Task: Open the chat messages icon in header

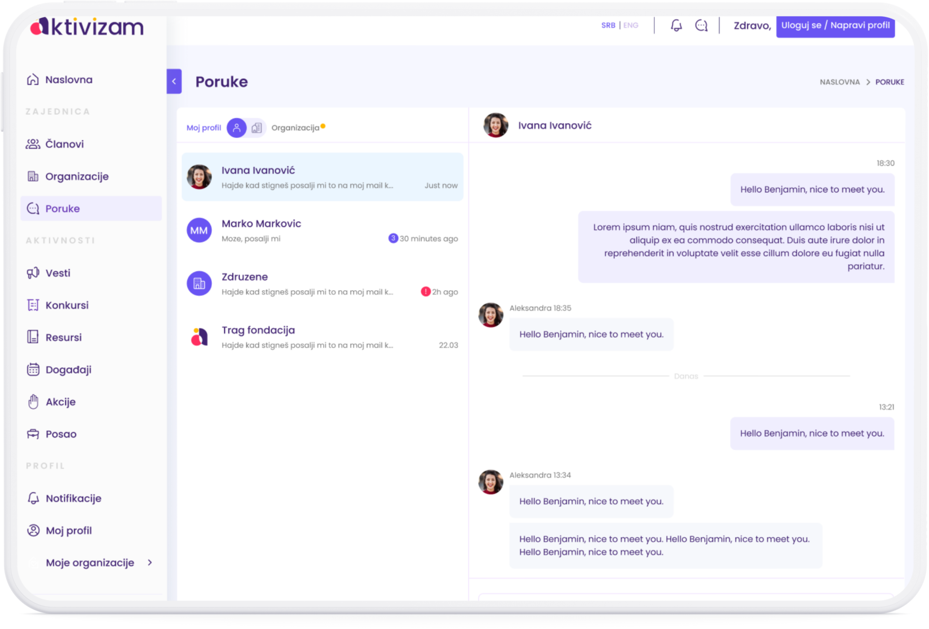Action: pyautogui.click(x=701, y=26)
